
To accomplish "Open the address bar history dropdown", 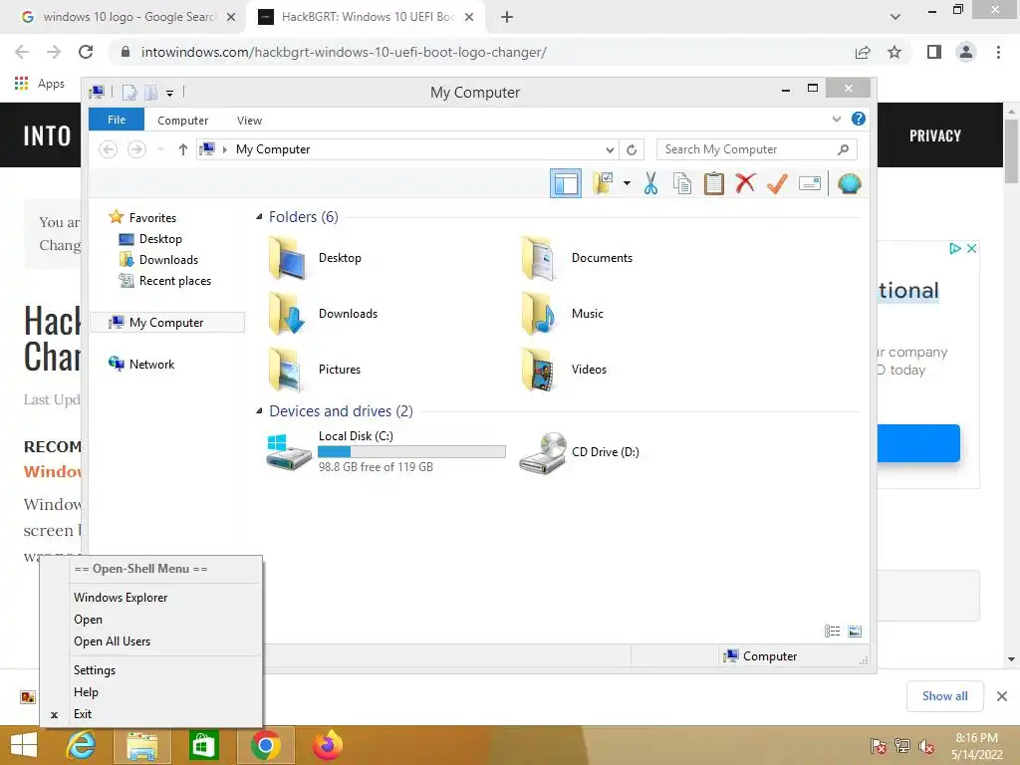I will [x=610, y=149].
